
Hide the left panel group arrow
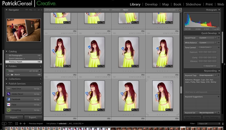click(x=1, y=64)
